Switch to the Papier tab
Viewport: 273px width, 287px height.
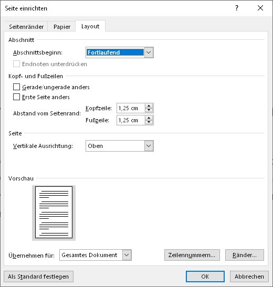(x=62, y=27)
